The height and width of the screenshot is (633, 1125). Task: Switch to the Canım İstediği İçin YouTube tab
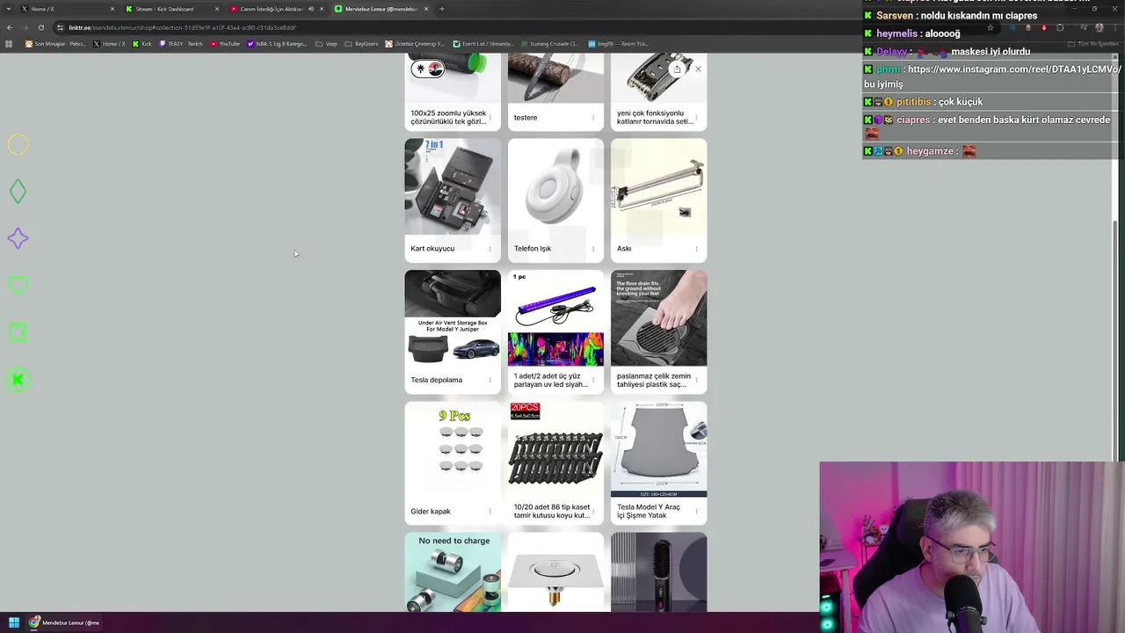pos(276,9)
